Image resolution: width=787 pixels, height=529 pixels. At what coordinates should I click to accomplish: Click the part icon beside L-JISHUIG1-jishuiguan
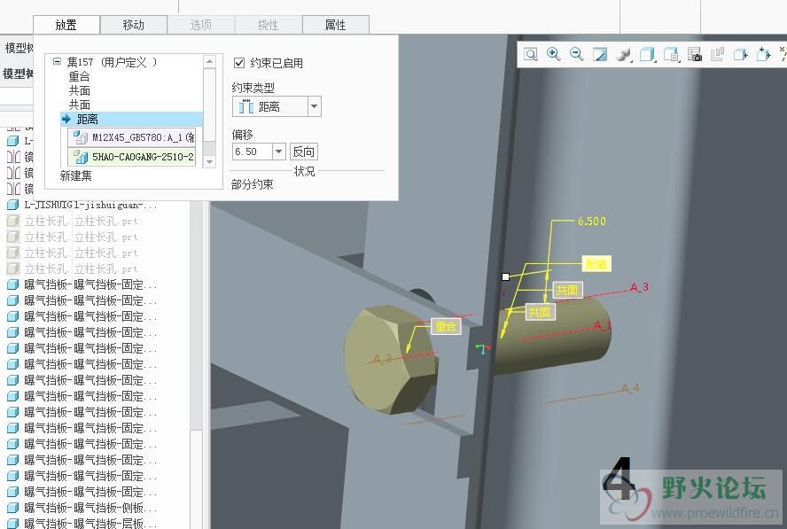click(13, 205)
